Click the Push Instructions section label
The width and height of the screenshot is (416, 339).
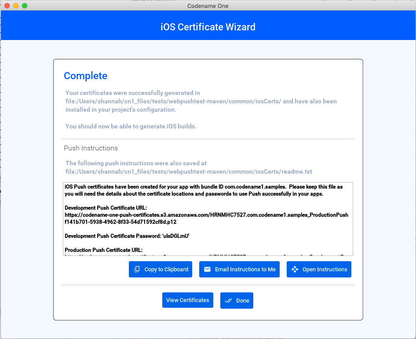pos(91,148)
